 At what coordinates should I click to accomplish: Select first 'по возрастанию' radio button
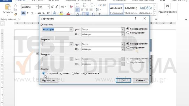click(x=128, y=29)
